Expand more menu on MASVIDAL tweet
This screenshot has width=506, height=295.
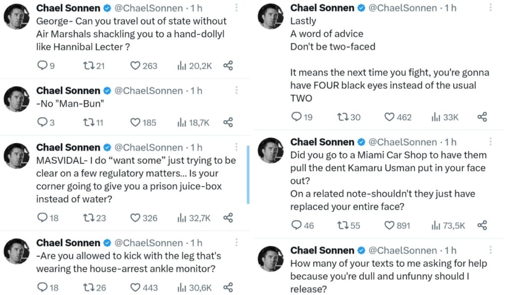click(x=237, y=147)
